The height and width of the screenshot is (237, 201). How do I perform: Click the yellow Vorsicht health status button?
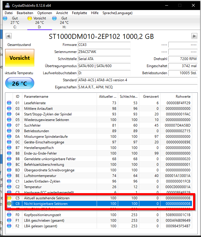pyautogui.click(x=20, y=58)
